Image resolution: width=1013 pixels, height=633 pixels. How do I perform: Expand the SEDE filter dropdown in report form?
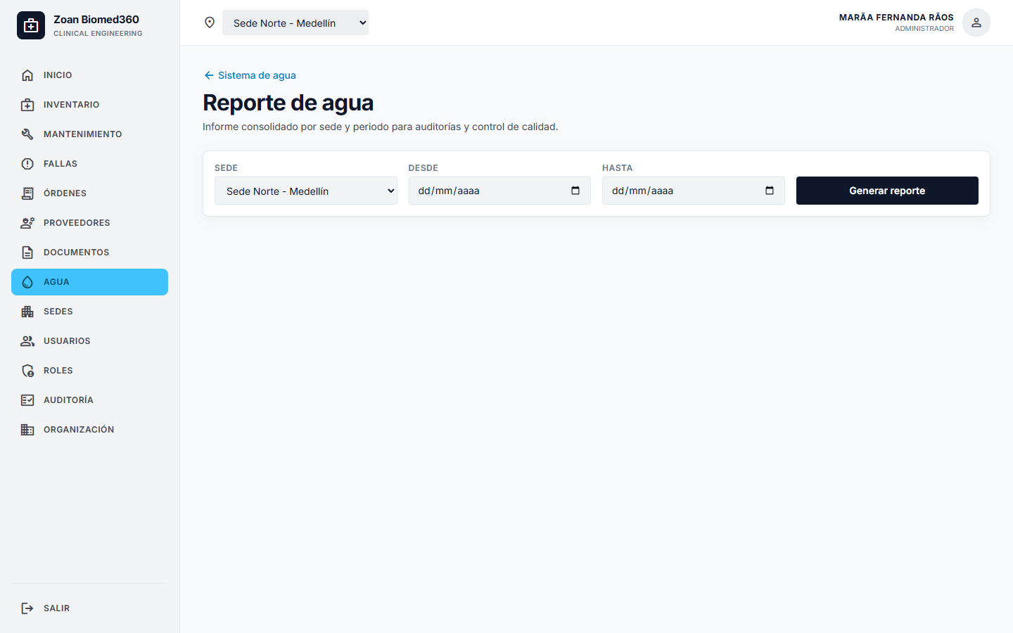coord(306,191)
